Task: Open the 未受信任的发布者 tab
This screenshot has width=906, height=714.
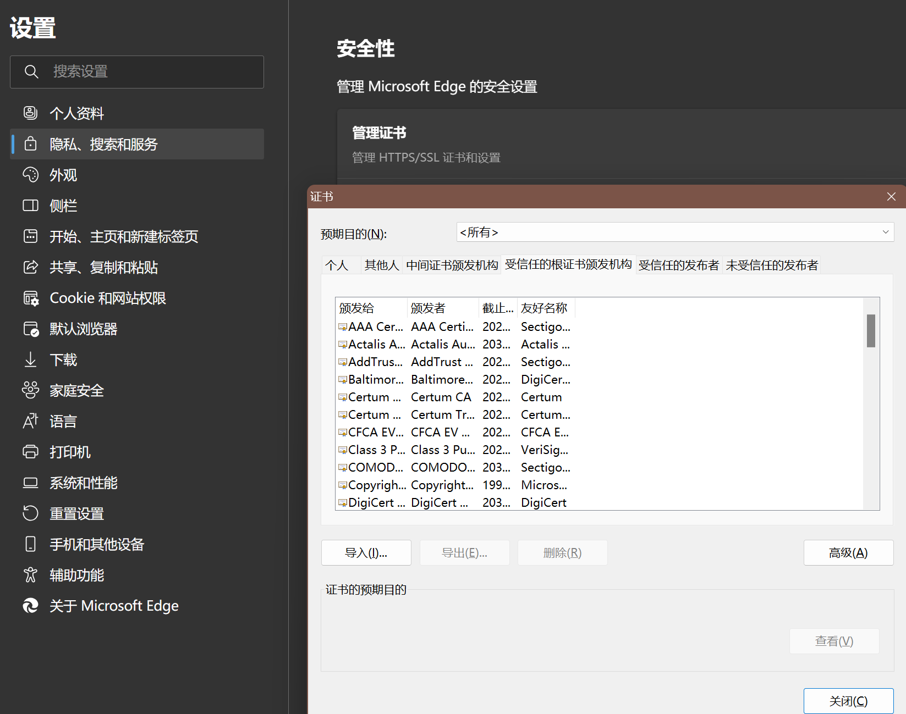Action: click(772, 265)
